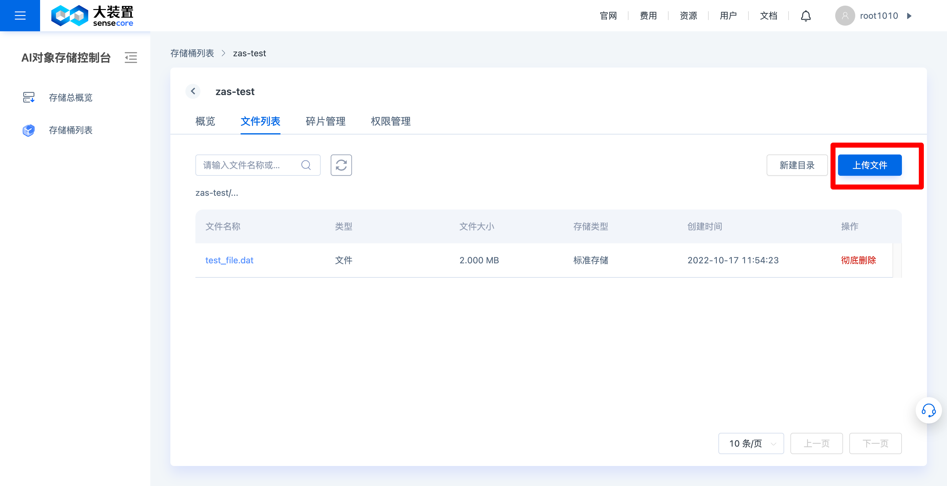The width and height of the screenshot is (947, 486).
Task: Expand the root1010 account menu arrow
Action: click(x=909, y=16)
